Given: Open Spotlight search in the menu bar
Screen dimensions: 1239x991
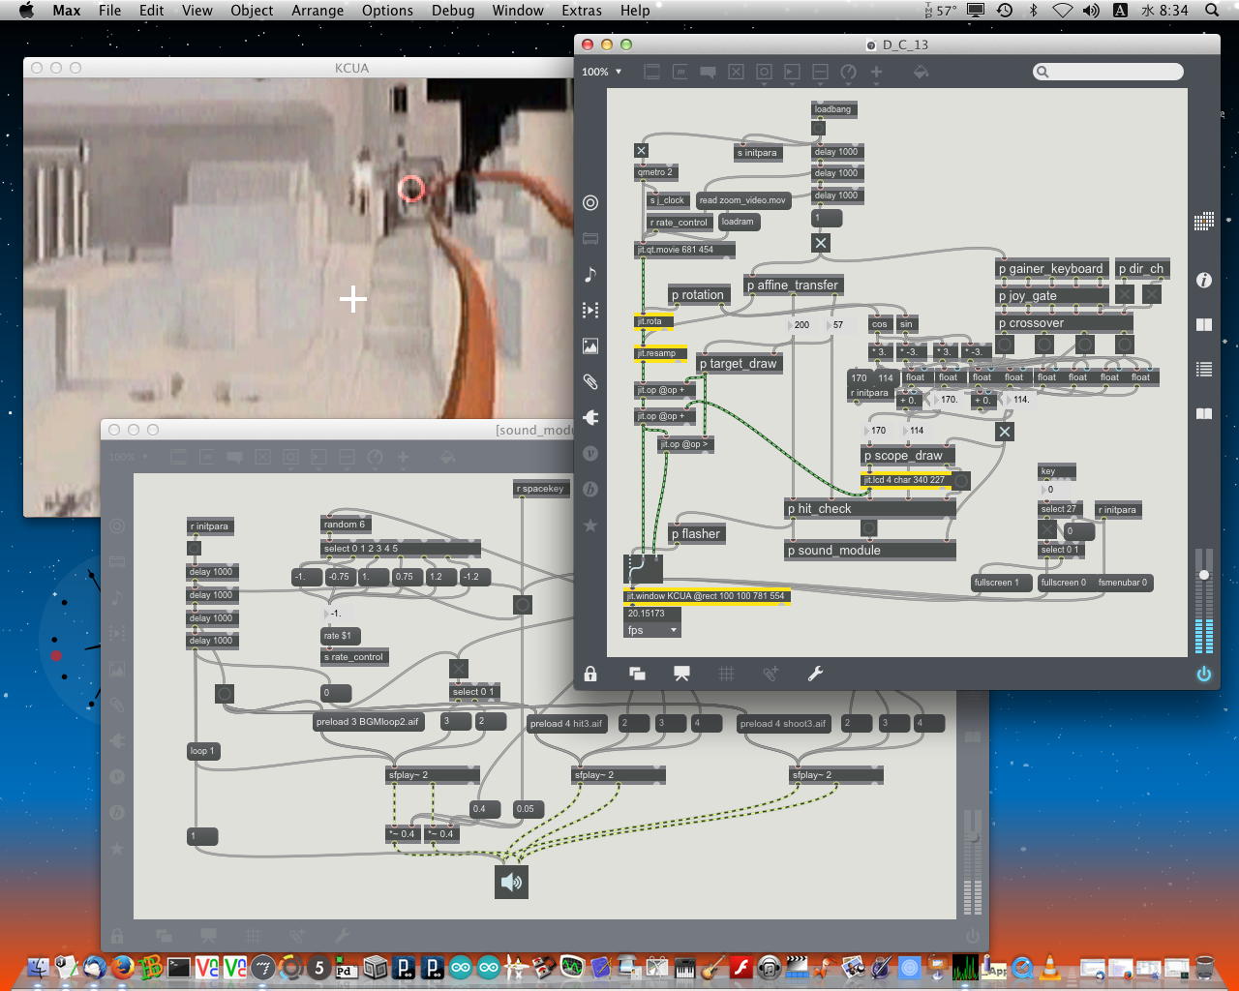Looking at the screenshot, I should click(x=1212, y=10).
